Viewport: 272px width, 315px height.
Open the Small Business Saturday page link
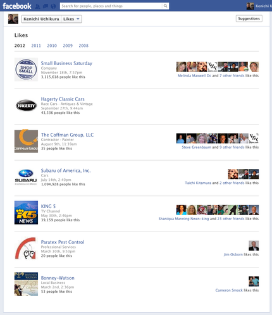click(66, 63)
